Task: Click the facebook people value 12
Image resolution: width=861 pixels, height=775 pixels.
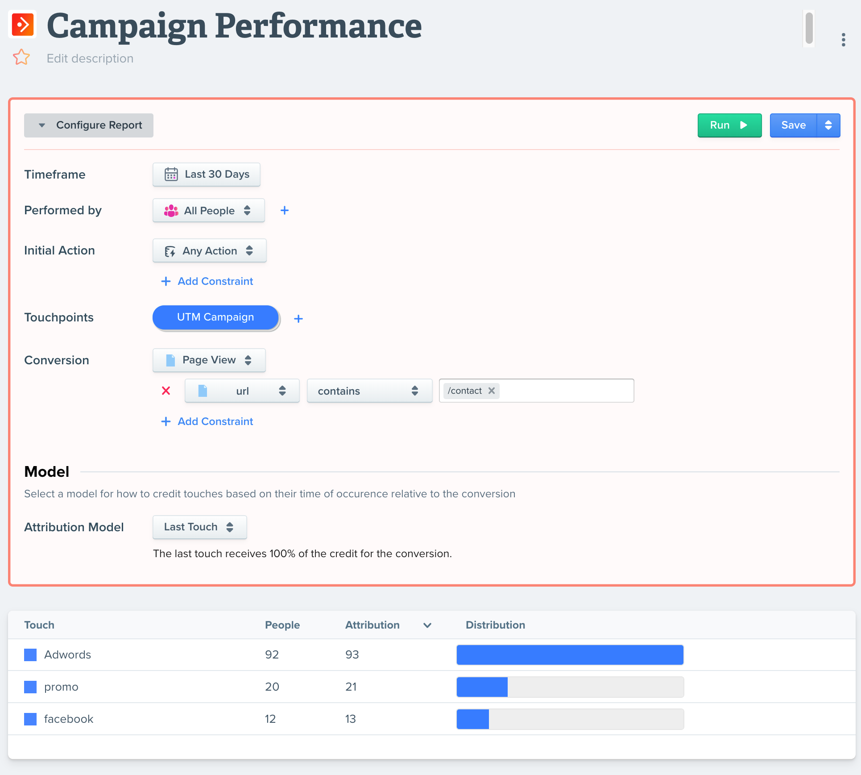Action: [270, 719]
